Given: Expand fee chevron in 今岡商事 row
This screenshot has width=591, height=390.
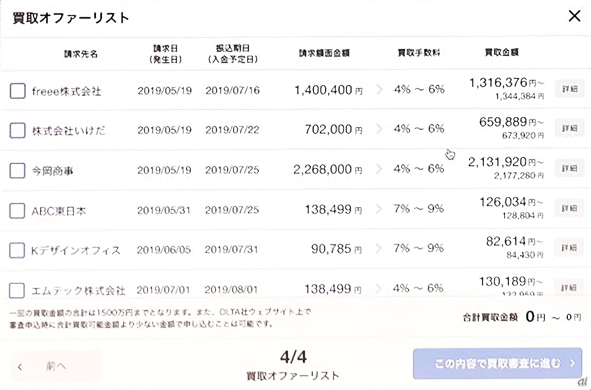Looking at the screenshot, I should [380, 169].
